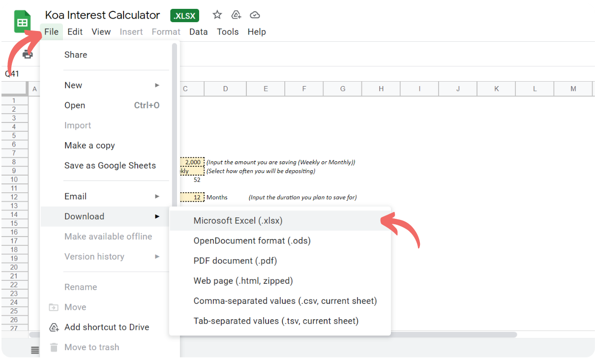Select column E header
595x360 pixels.
click(266, 89)
